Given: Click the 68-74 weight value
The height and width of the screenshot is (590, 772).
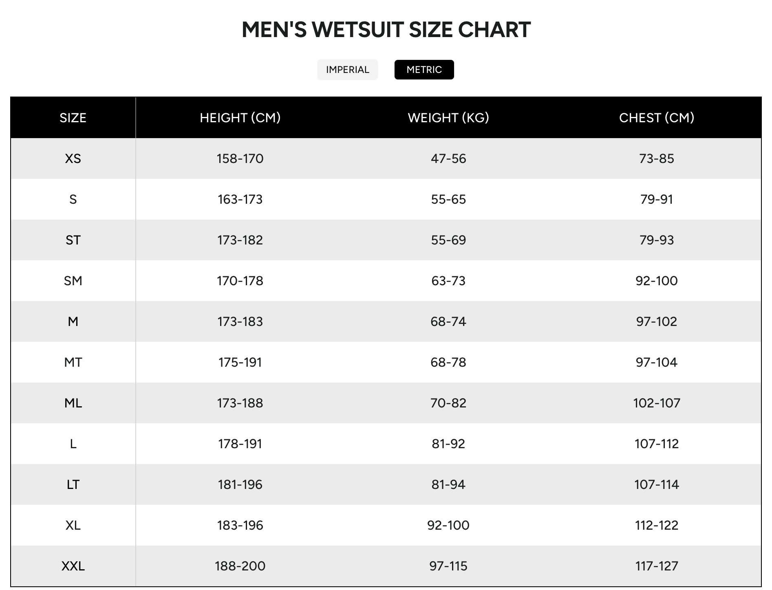Looking at the screenshot, I should click(x=448, y=321).
